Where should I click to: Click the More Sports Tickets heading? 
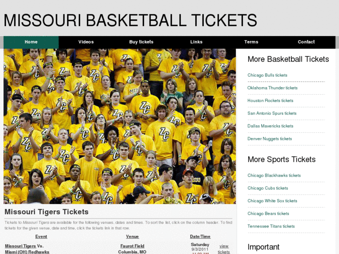tap(282, 159)
